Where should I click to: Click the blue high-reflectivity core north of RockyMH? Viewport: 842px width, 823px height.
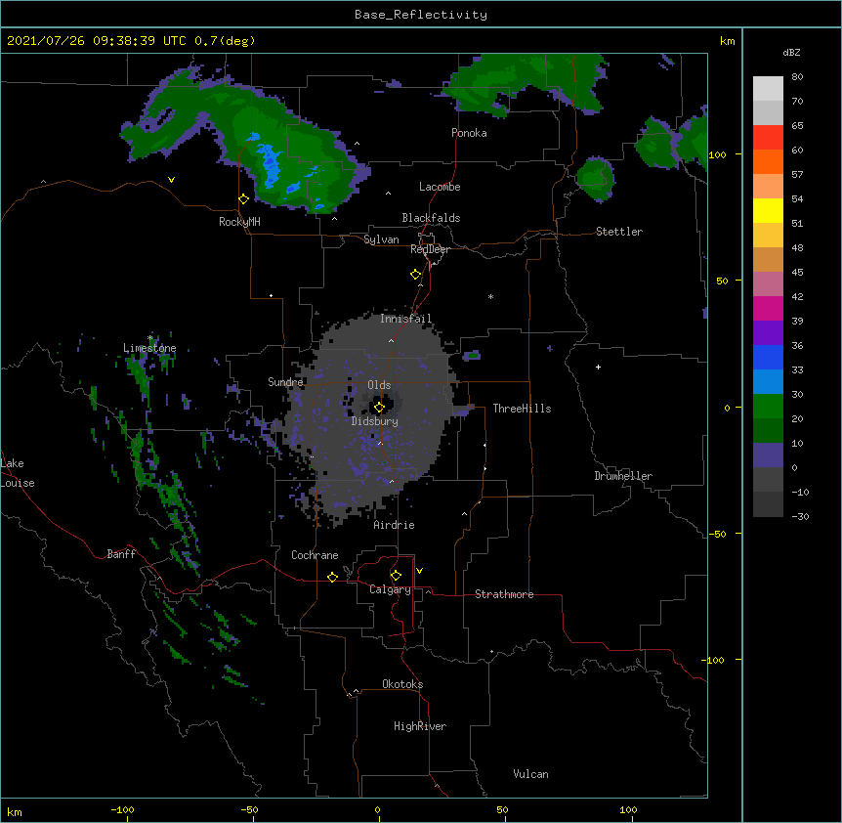(270, 161)
